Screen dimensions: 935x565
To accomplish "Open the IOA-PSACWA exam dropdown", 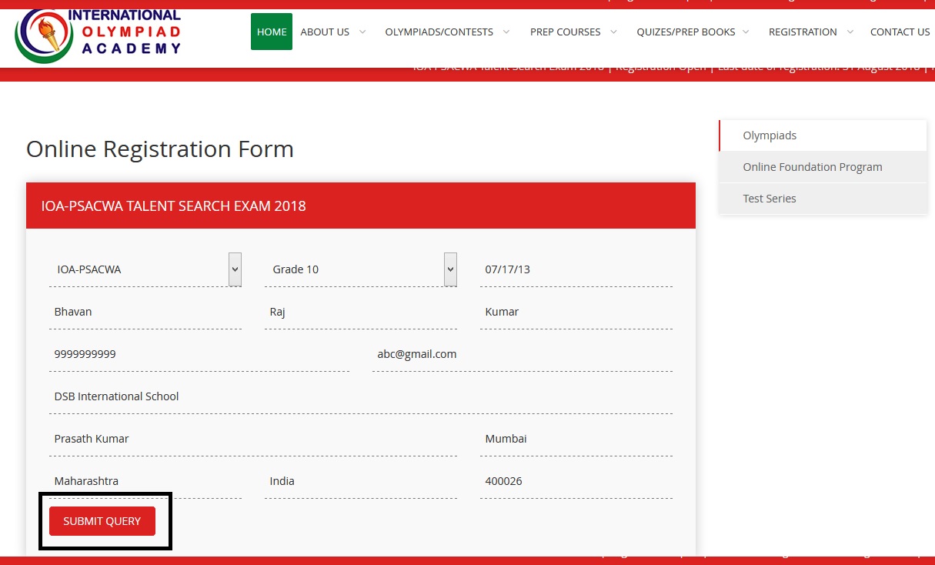I will (x=145, y=269).
